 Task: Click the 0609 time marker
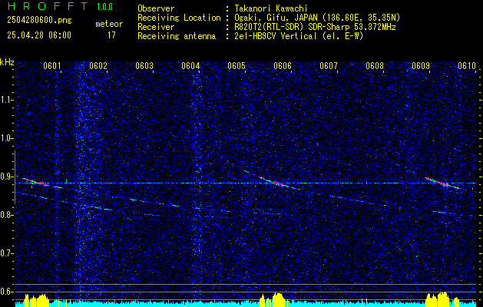421,65
